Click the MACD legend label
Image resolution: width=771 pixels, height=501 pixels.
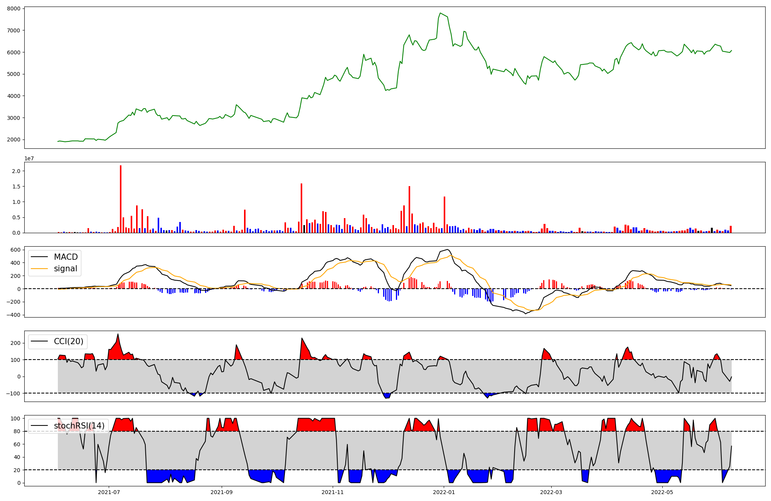pyautogui.click(x=66, y=257)
